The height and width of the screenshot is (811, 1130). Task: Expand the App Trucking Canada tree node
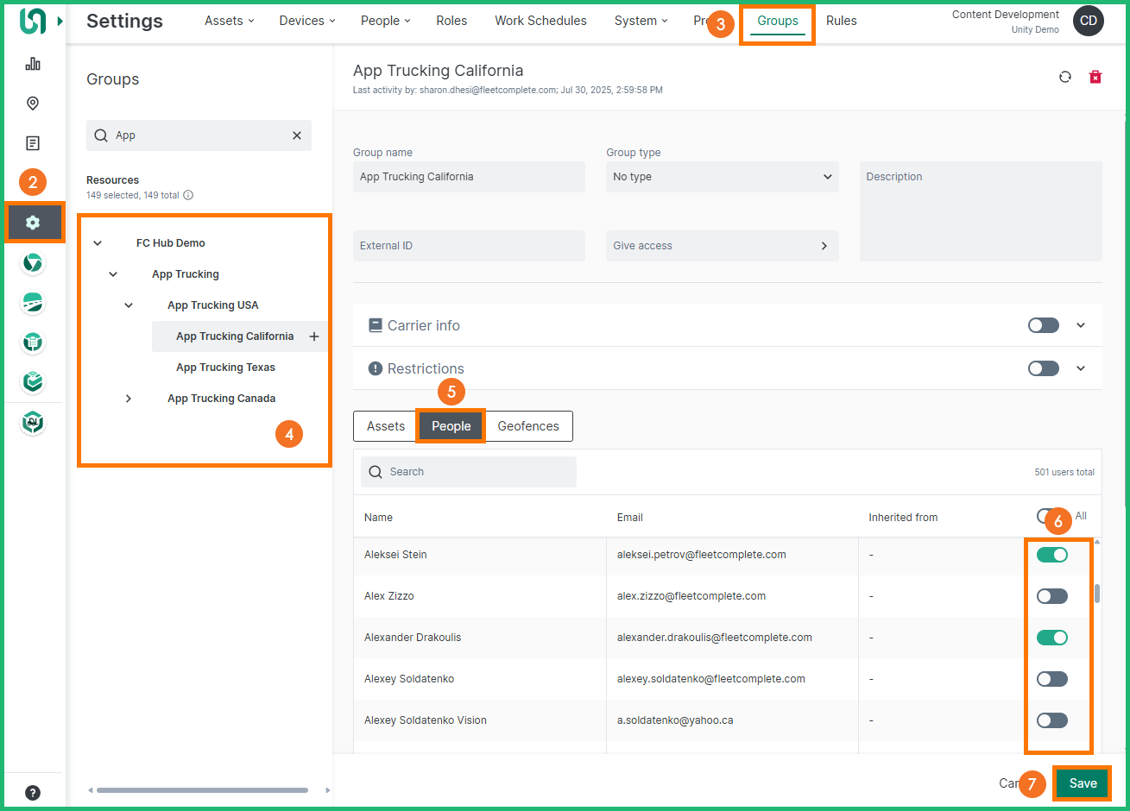pyautogui.click(x=129, y=399)
